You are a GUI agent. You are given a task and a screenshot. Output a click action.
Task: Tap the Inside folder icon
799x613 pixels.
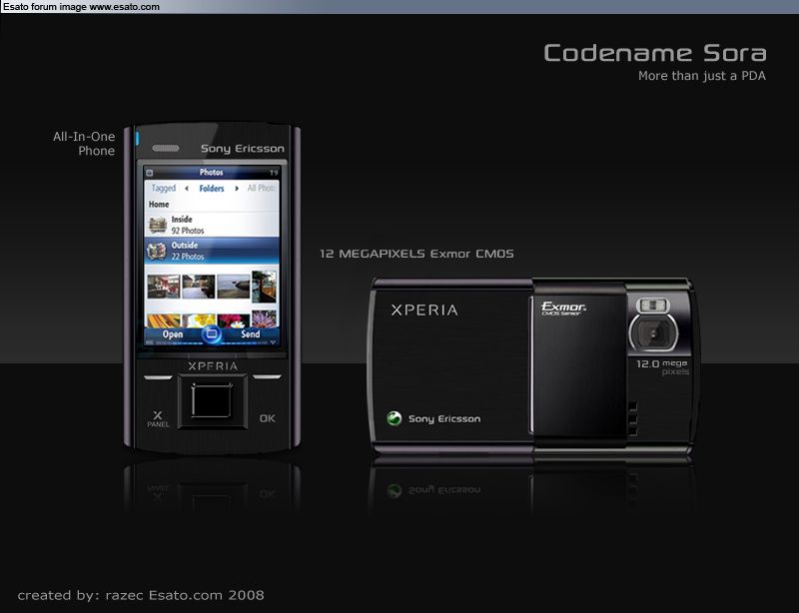[x=157, y=224]
